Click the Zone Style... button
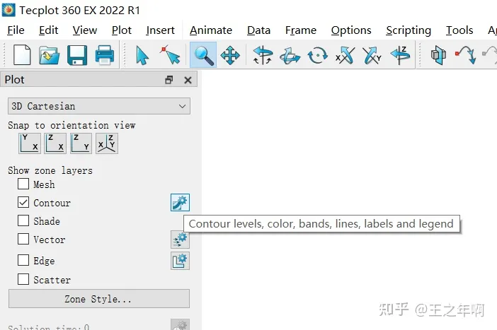 (x=99, y=298)
